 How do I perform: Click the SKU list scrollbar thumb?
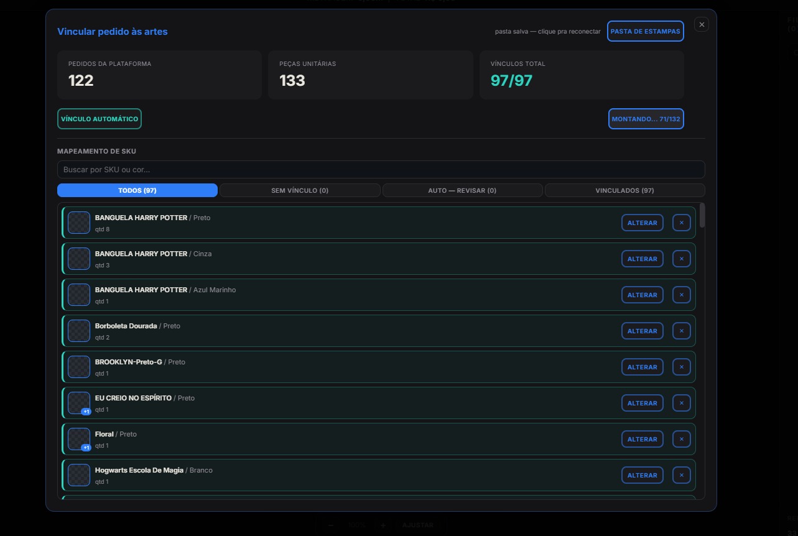coord(702,215)
